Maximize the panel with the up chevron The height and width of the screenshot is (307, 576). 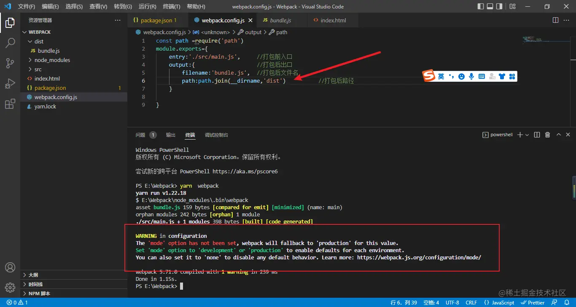[558, 135]
